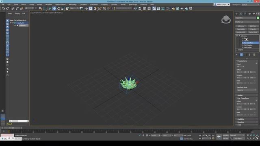This screenshot has width=260, height=146.
Task: Click the Align tool icon
Action: 140,9
